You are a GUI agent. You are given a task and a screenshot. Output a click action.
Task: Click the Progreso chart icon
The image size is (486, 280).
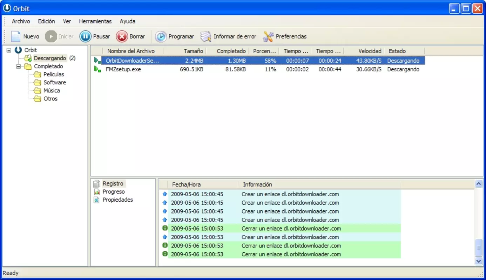click(97, 191)
